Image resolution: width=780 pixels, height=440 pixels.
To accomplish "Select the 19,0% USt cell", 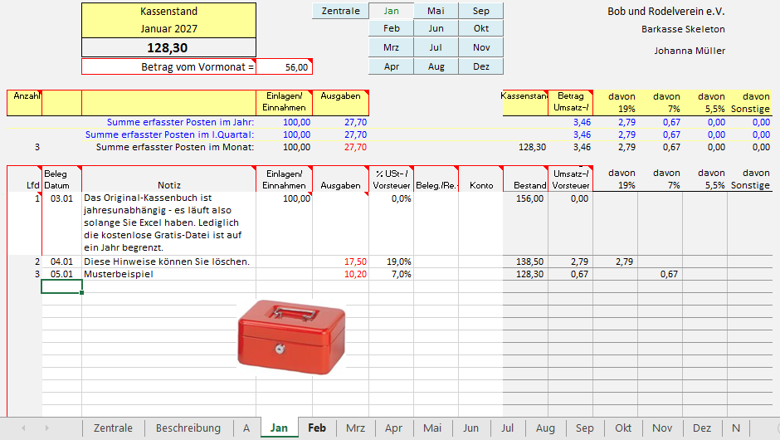I will (391, 262).
